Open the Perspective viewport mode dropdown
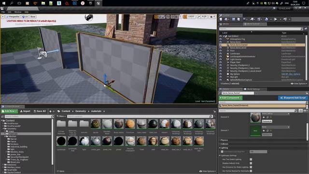Screen dimensions: 309x174 pos(13,17)
